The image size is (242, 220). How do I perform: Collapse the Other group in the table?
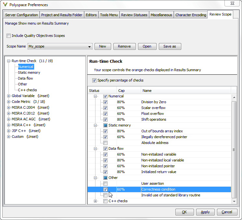(x=96, y=178)
